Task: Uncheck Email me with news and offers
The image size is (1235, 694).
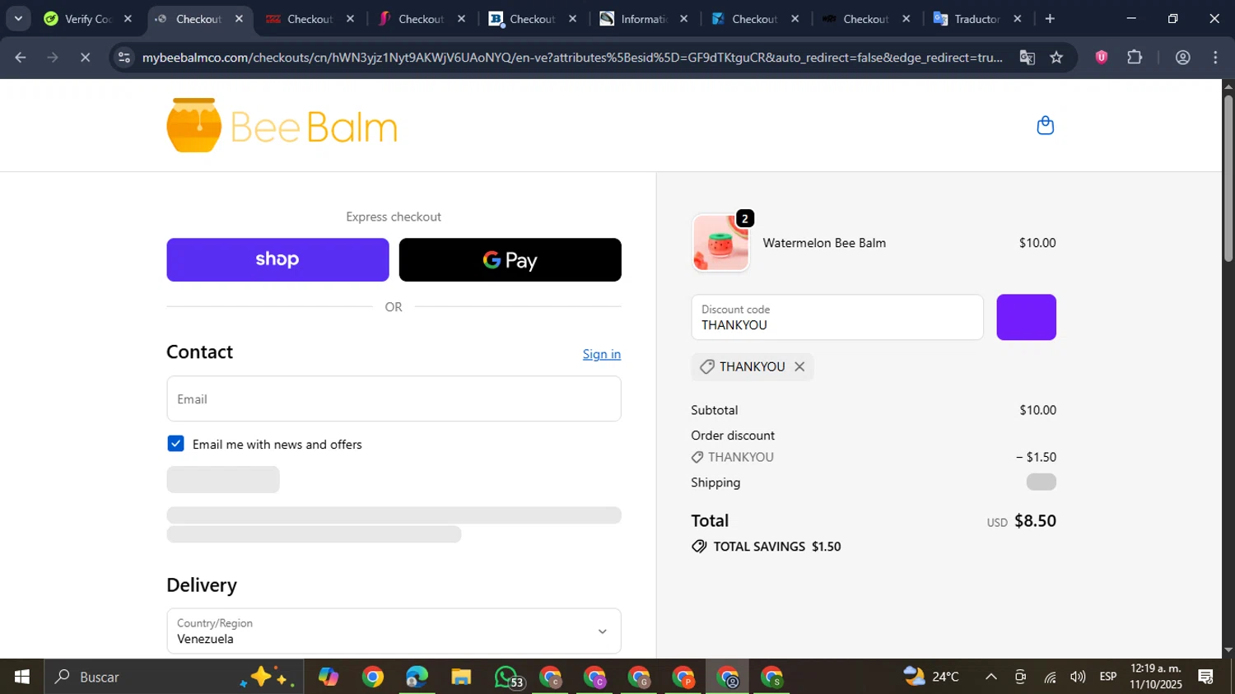Action: [175, 444]
